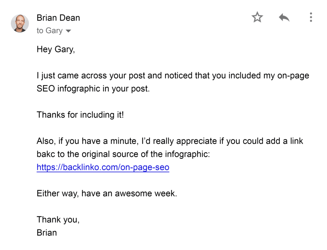Image resolution: width=327 pixels, height=250 pixels.
Task: Expand recipient details arrow beside Gary
Action: pos(68,31)
